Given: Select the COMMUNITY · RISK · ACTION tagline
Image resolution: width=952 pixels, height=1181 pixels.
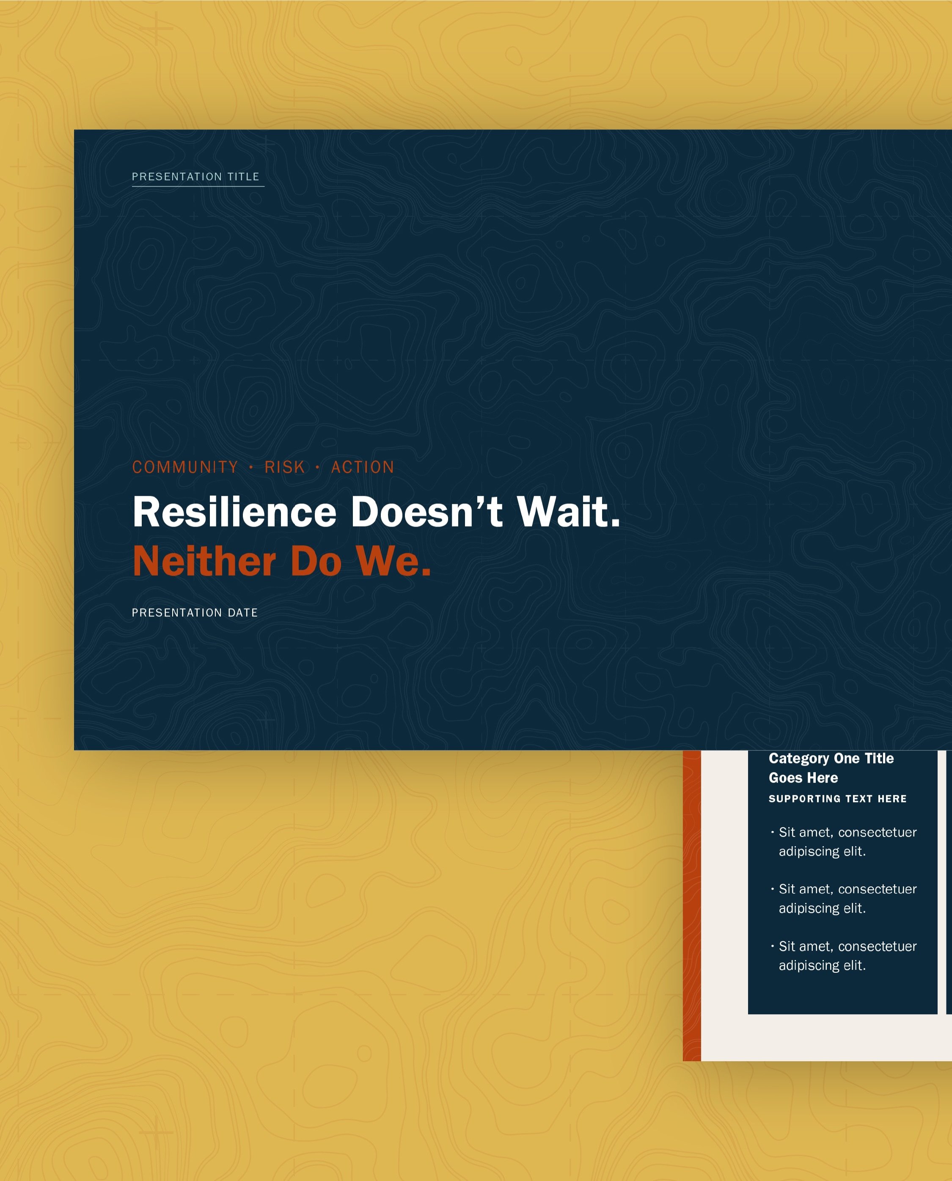Looking at the screenshot, I should [x=263, y=467].
